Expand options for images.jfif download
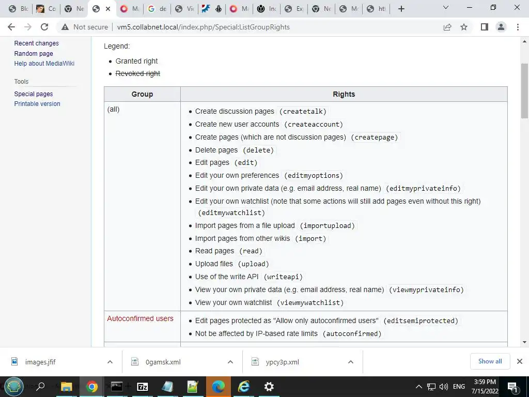The height and width of the screenshot is (397, 529). pos(110,362)
